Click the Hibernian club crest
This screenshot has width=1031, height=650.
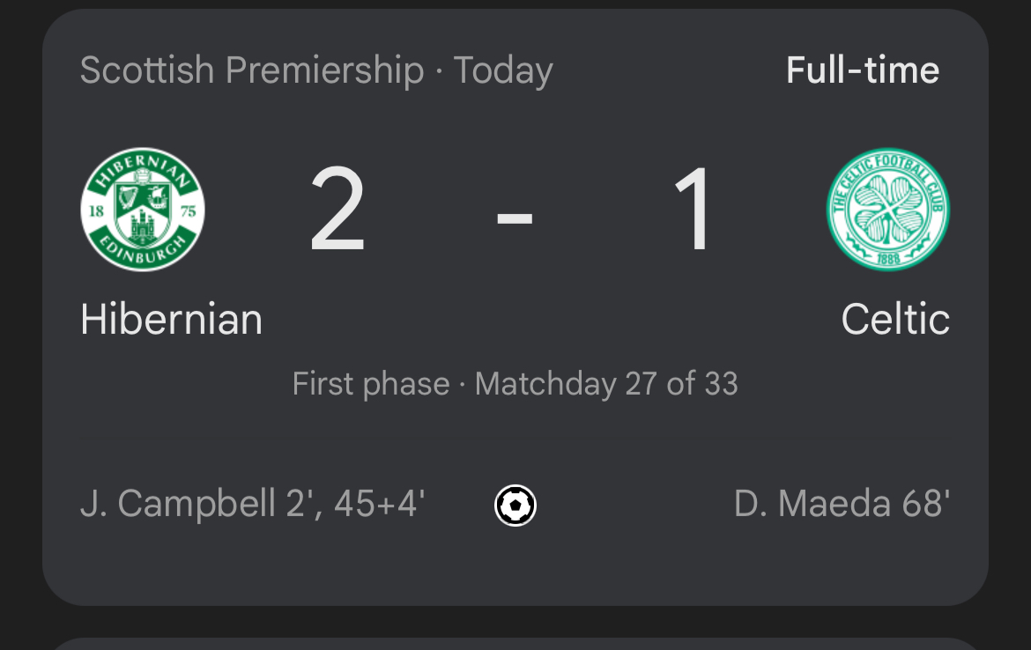click(x=143, y=210)
